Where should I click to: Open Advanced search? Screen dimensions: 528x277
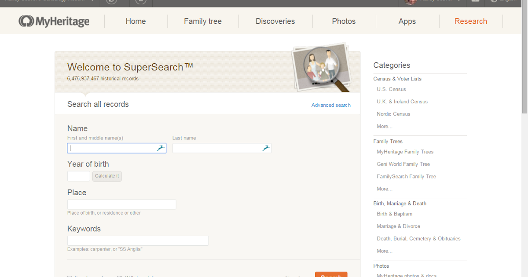click(331, 105)
